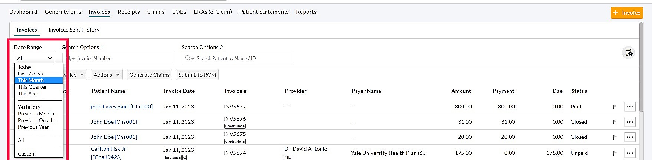Screen dimensions: 652x160
Task: Open the three-dot menu for invoice INV5676
Action: 630,122
